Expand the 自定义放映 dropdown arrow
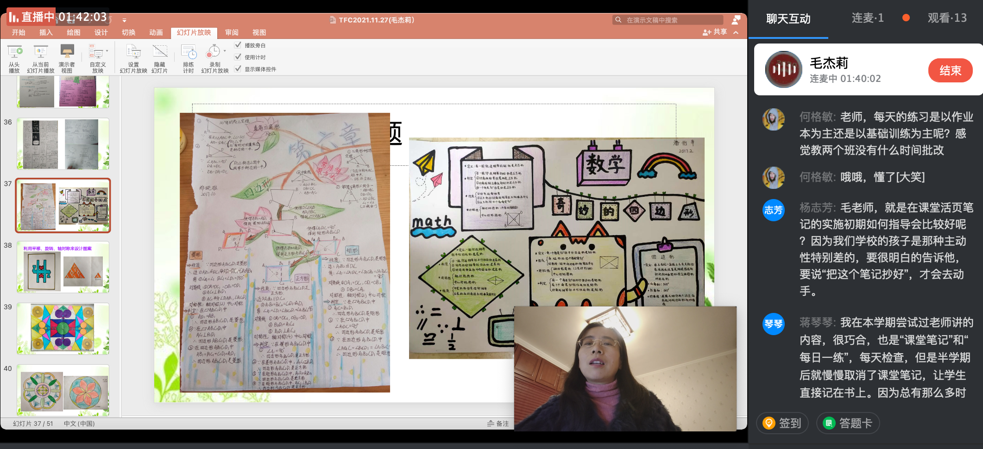The width and height of the screenshot is (983, 449). 107,51
